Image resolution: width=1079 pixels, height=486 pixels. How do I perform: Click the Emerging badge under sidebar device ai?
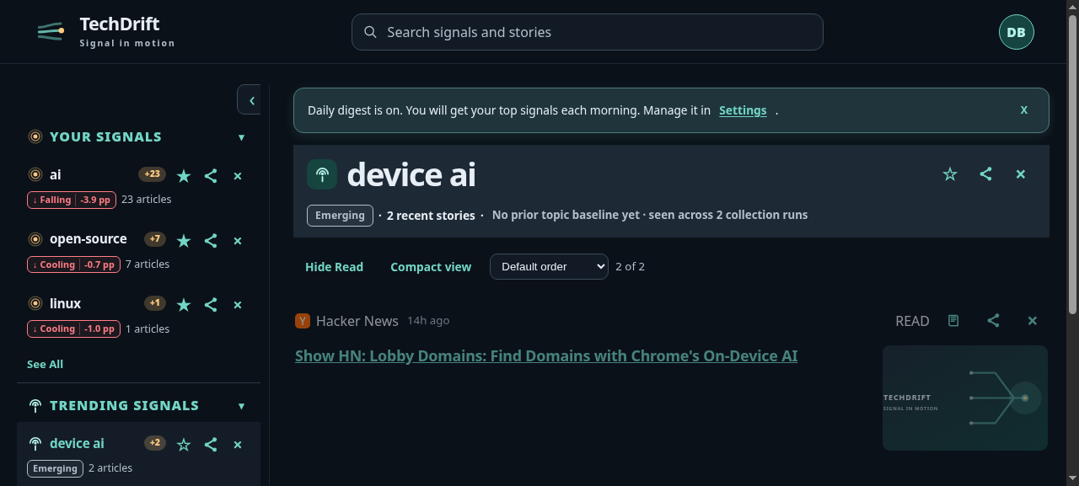point(55,468)
